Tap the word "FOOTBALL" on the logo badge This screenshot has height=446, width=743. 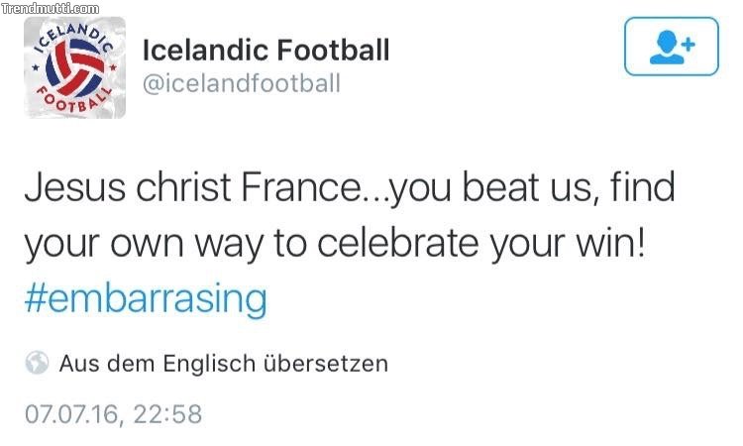[x=74, y=102]
